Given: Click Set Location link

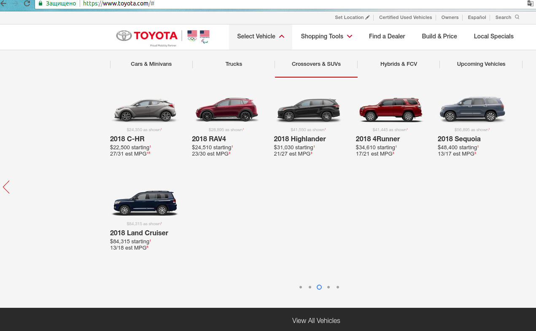Looking at the screenshot, I should pyautogui.click(x=349, y=17).
